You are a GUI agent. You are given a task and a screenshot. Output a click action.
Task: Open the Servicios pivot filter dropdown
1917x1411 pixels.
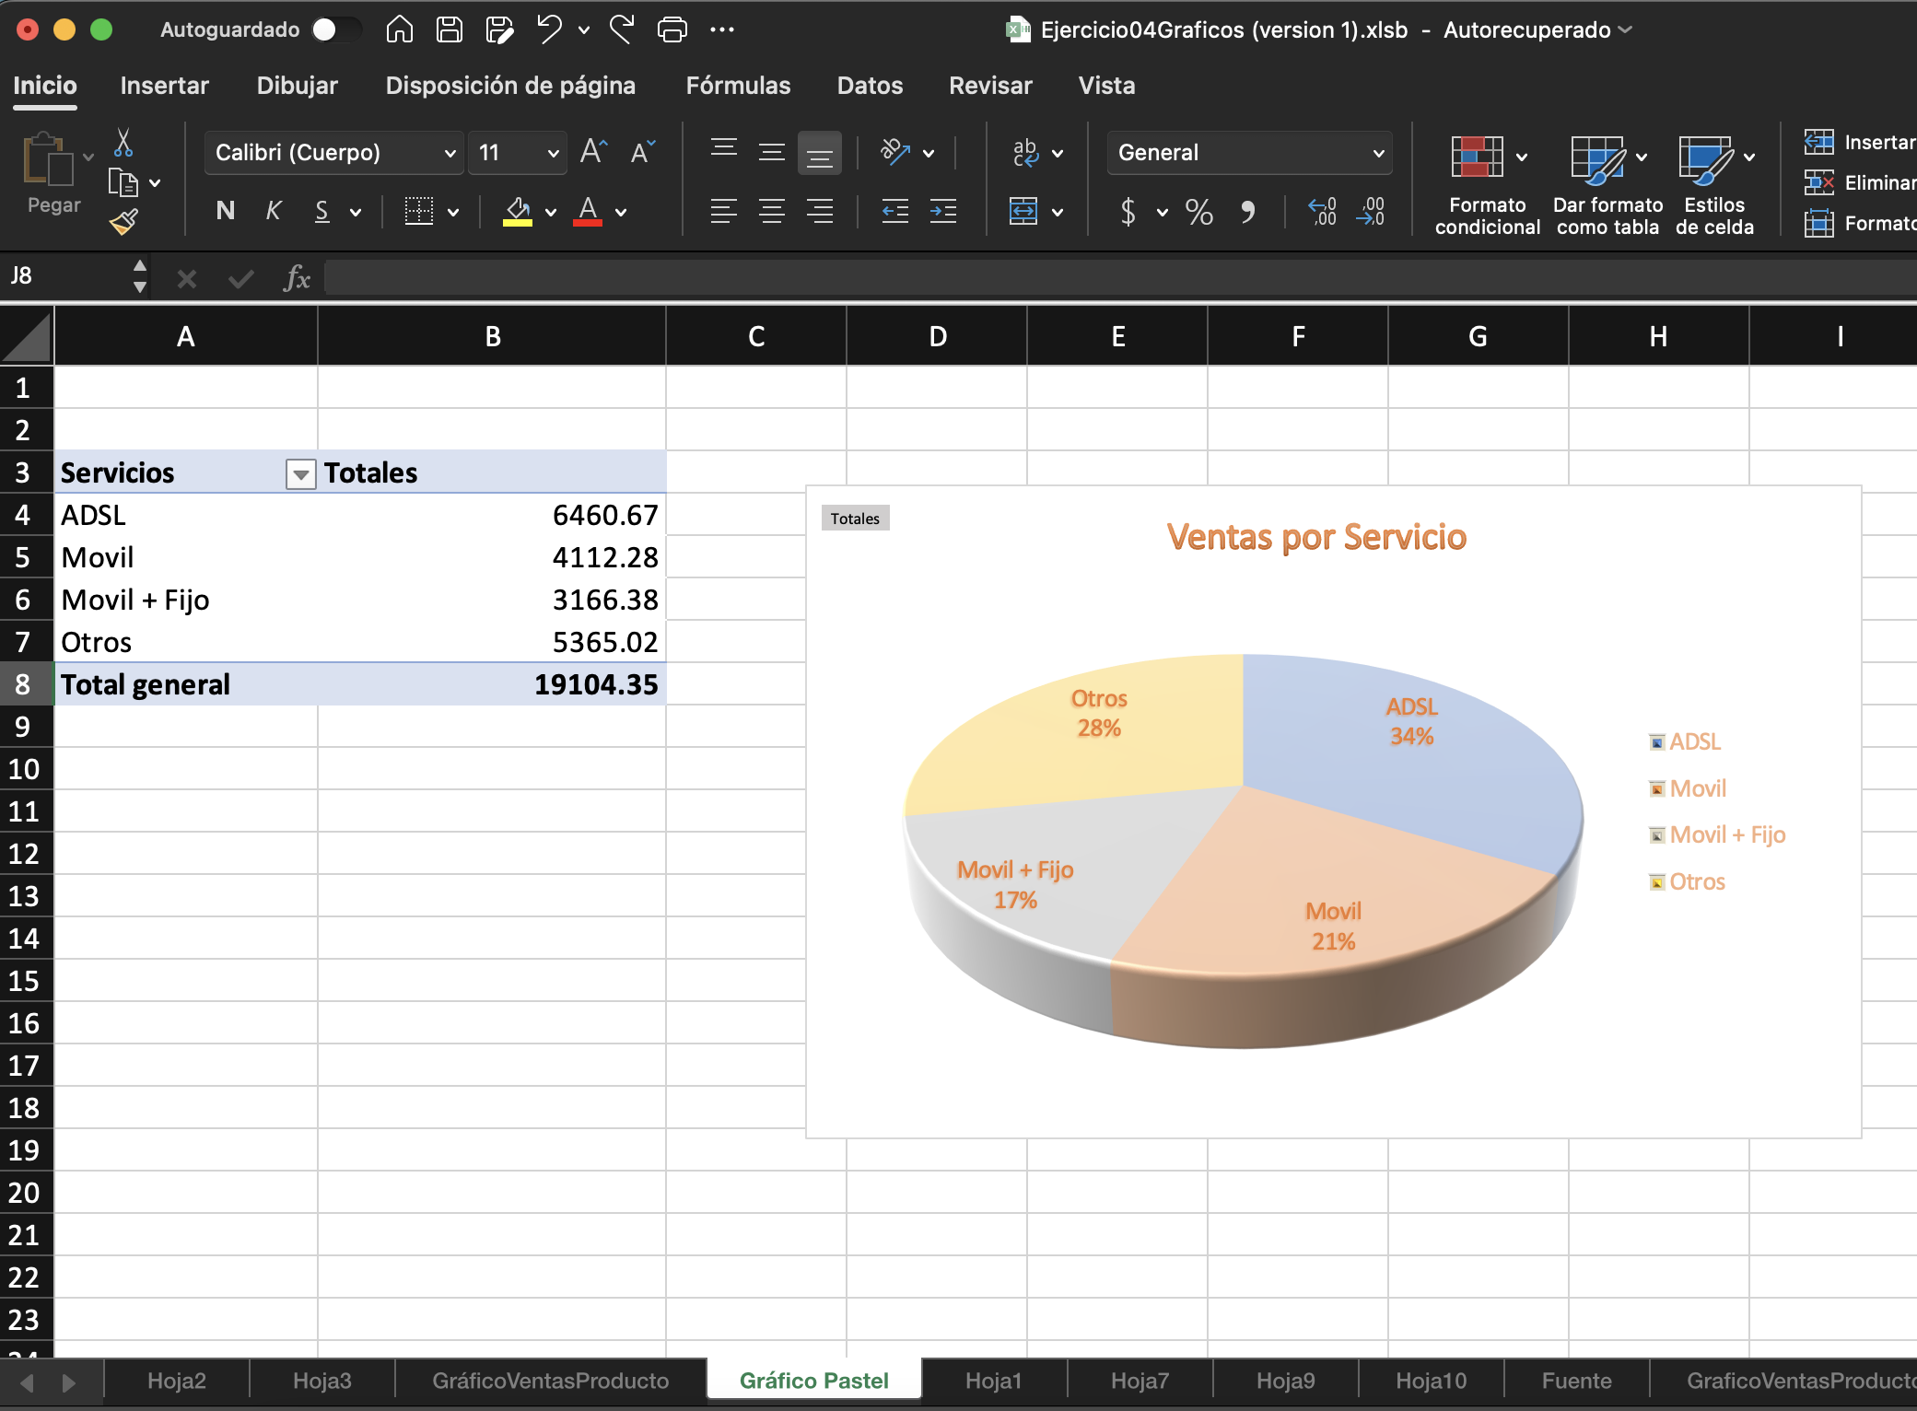(x=300, y=474)
